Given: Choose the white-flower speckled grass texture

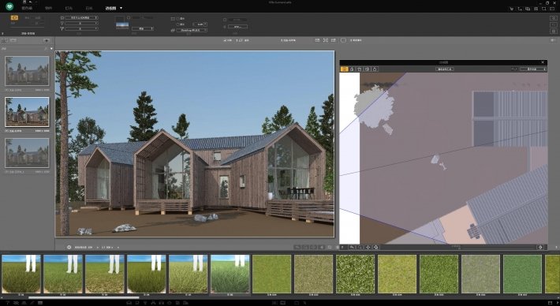Looking at the screenshot, I should 356,274.
